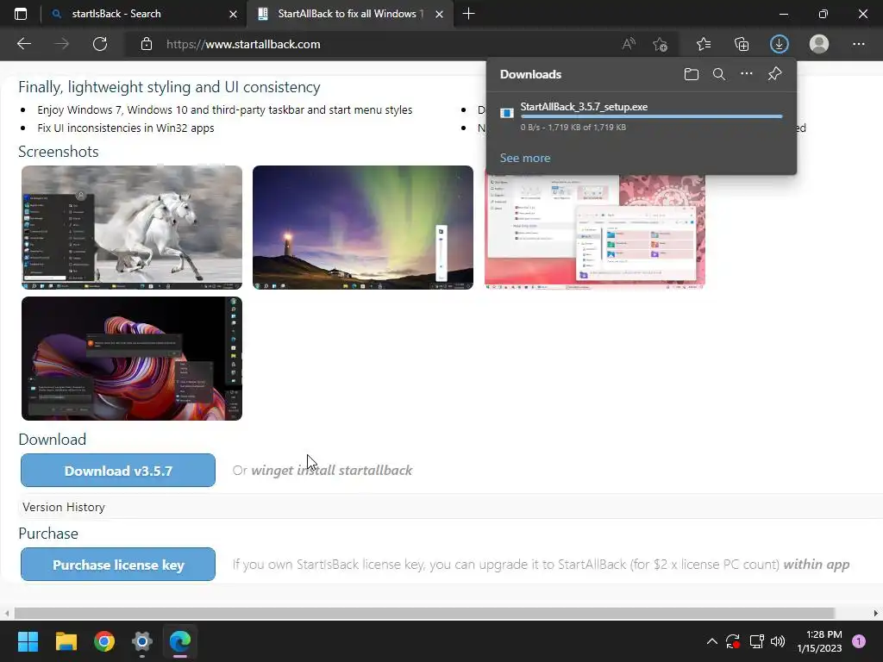Click Download v3.5.7 button
The width and height of the screenshot is (883, 662).
(118, 470)
